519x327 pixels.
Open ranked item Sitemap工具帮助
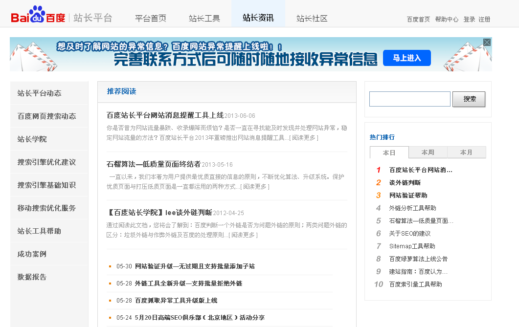point(412,246)
